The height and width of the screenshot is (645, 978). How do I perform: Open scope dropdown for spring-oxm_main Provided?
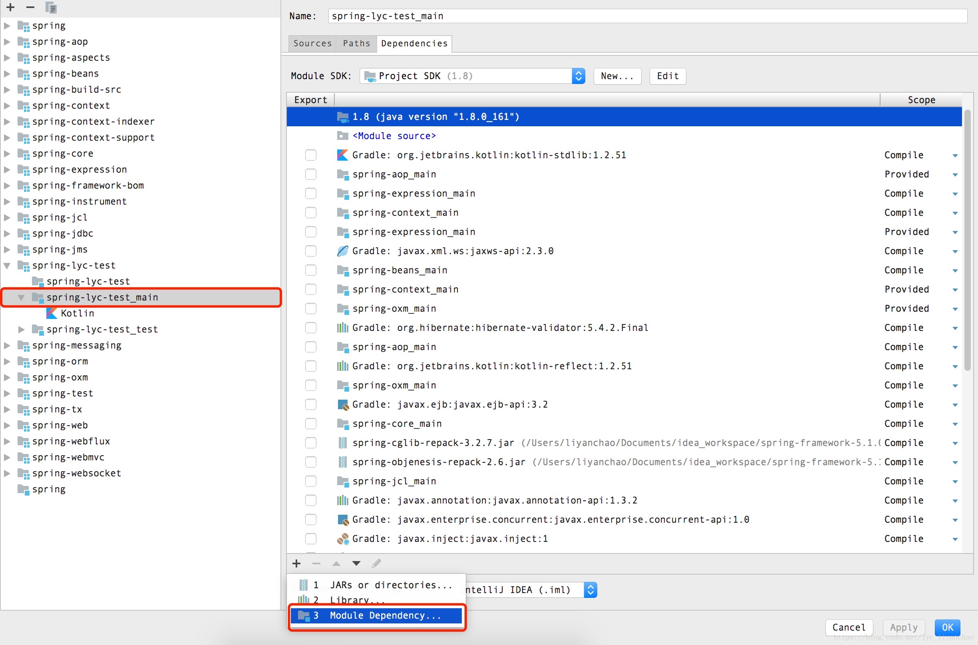point(955,309)
